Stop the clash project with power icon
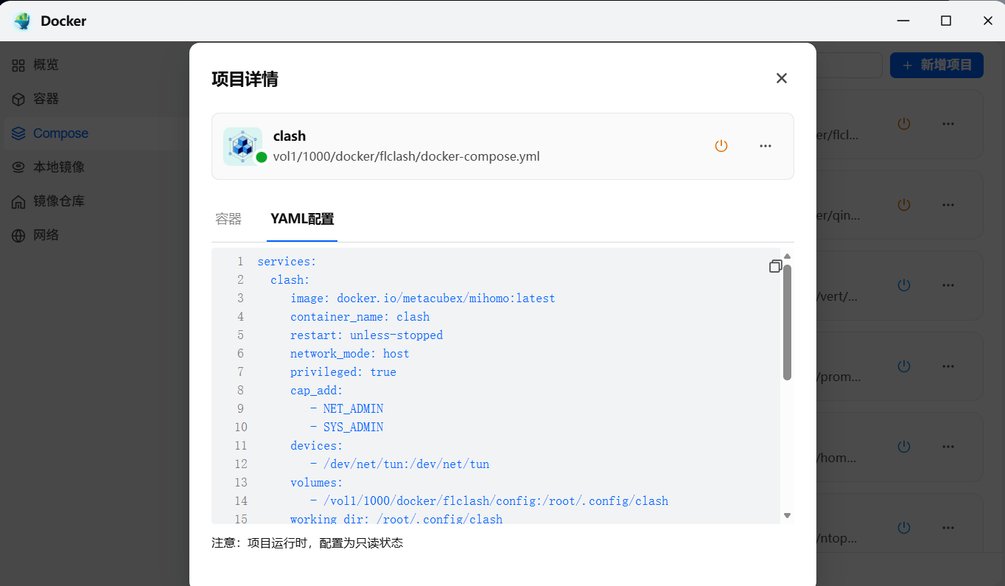The height and width of the screenshot is (586, 1005). (x=721, y=146)
